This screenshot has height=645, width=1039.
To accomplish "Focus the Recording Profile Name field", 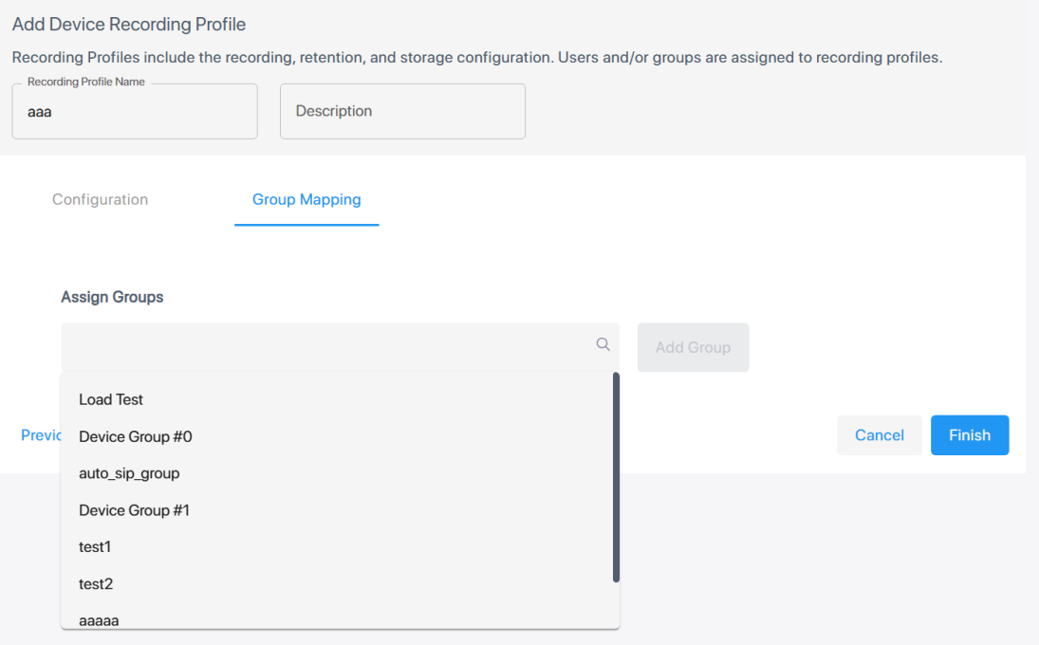I will (x=135, y=112).
